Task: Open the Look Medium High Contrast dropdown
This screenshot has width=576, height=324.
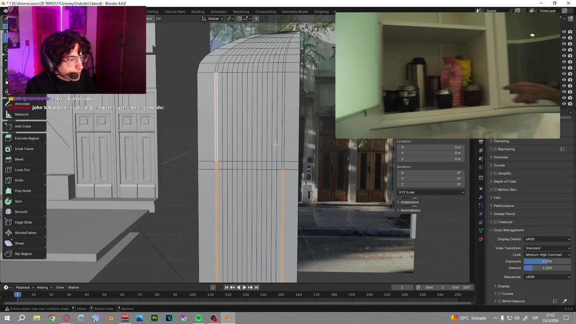Action: (547, 255)
